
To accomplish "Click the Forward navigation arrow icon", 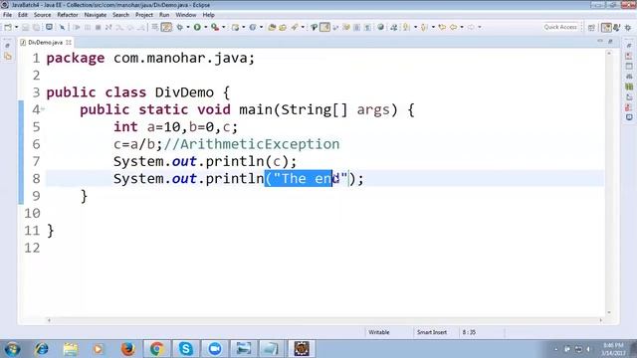I will tap(471, 27).
